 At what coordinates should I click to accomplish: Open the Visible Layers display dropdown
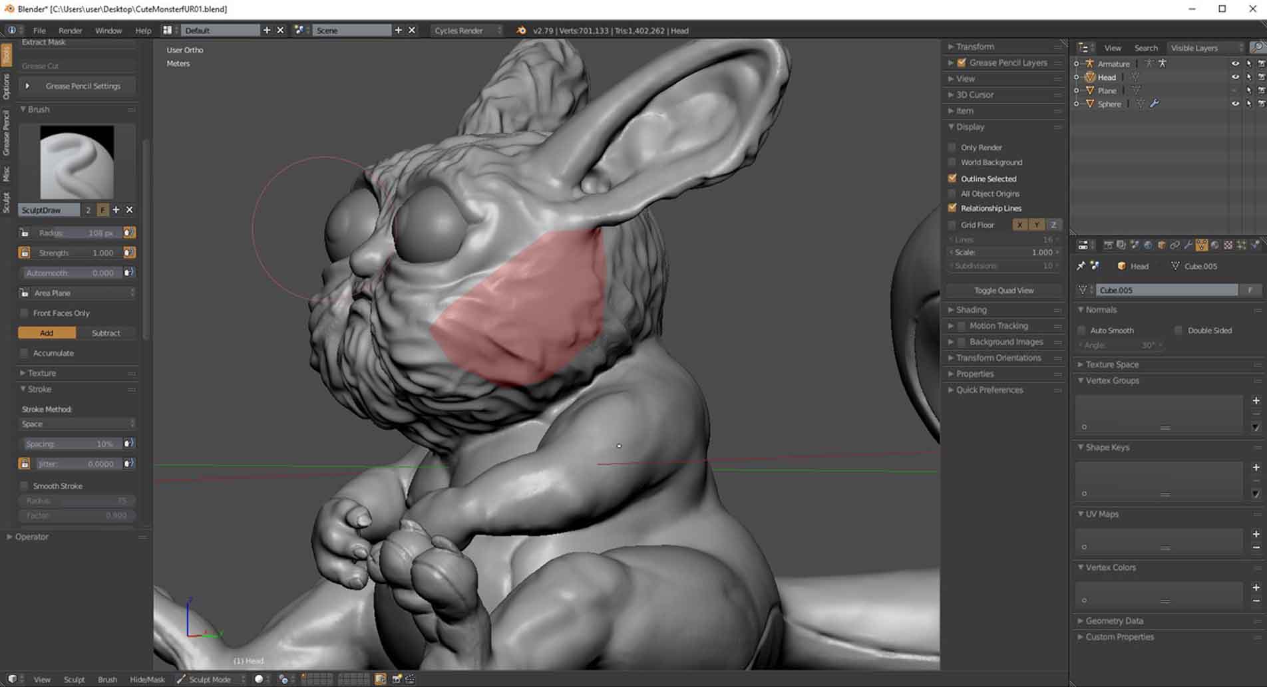coord(1206,47)
